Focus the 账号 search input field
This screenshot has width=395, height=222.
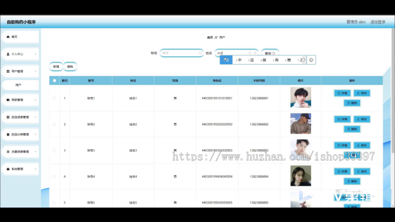point(182,53)
